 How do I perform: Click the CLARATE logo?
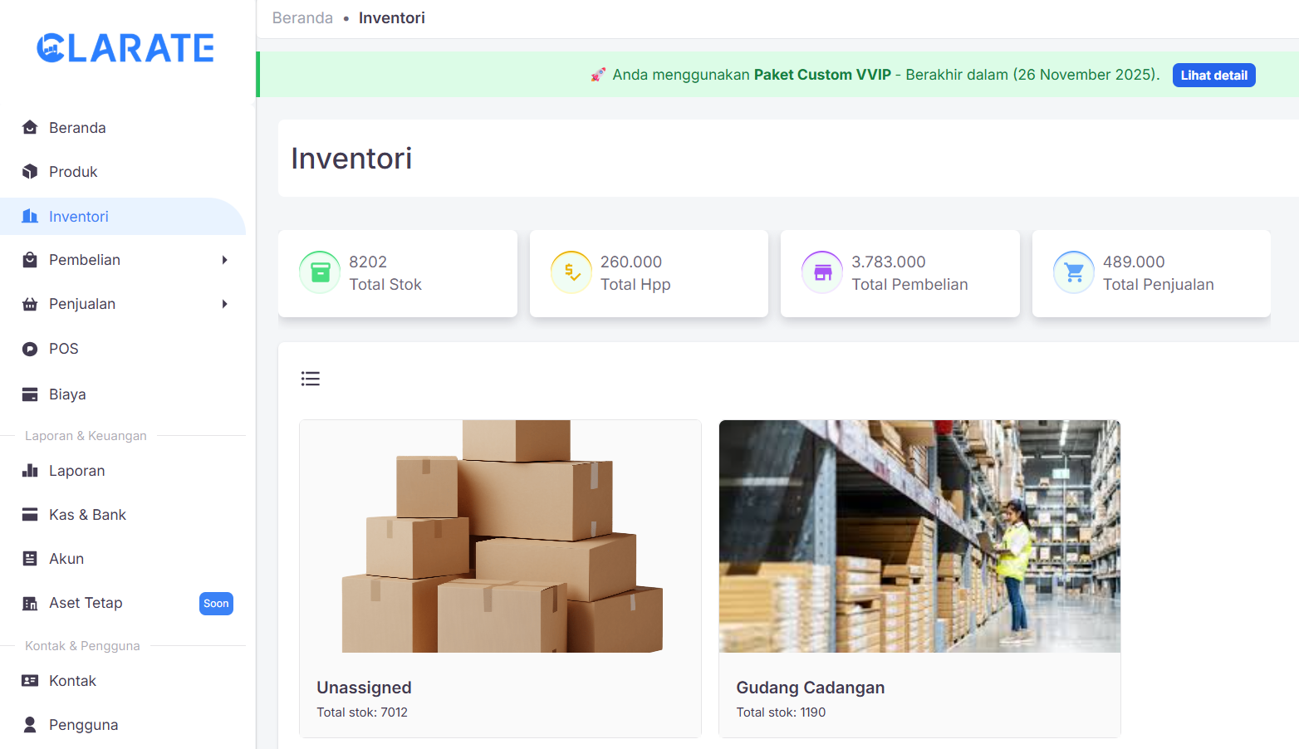coord(125,48)
